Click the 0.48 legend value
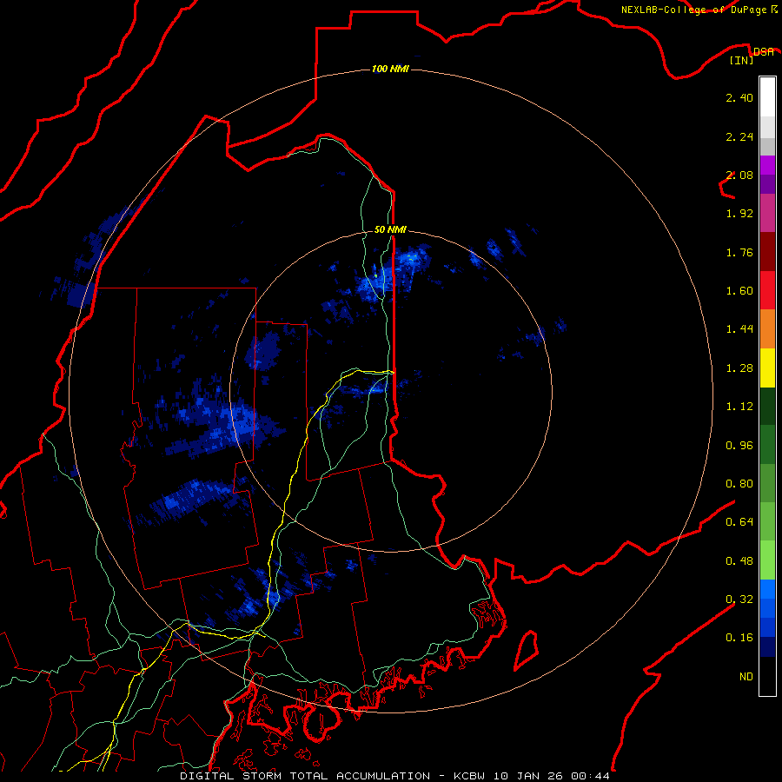 (x=739, y=561)
